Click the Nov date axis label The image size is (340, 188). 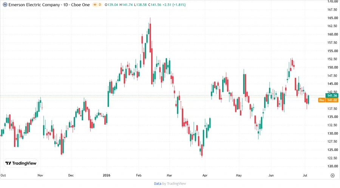[x=40, y=175]
